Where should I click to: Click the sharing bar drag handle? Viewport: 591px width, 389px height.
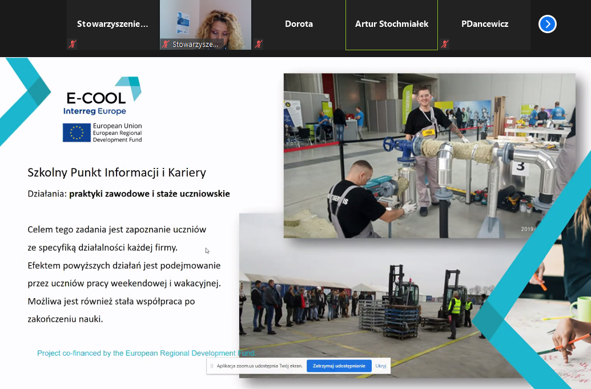211,366
